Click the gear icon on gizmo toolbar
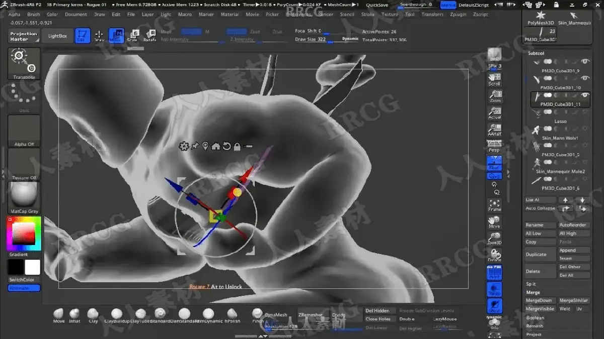 pos(184,146)
